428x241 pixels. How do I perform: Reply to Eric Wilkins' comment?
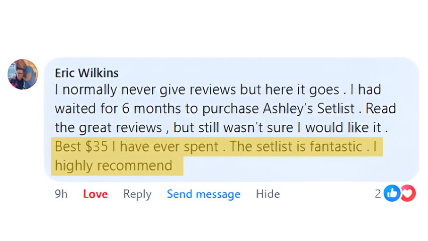pos(137,194)
